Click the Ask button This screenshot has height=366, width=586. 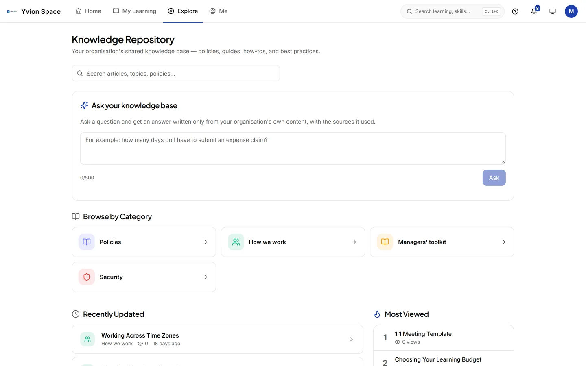pyautogui.click(x=494, y=178)
